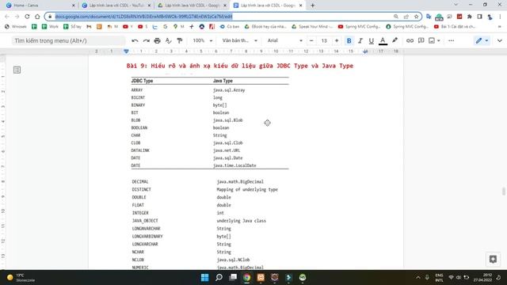
Task: Open the tab search dropdown arrow
Action: point(456,5)
